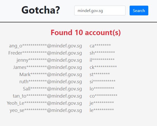Image resolution: width=157 pixels, height=126 pixels.
Task: Click the tan_to masked email address
Action: (x=47, y=96)
